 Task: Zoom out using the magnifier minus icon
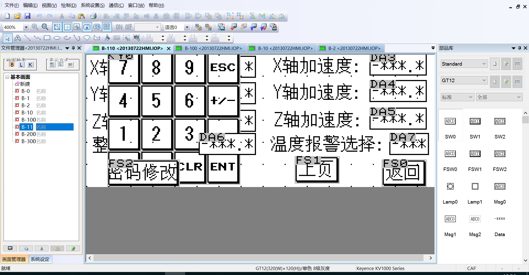[x=45, y=27]
